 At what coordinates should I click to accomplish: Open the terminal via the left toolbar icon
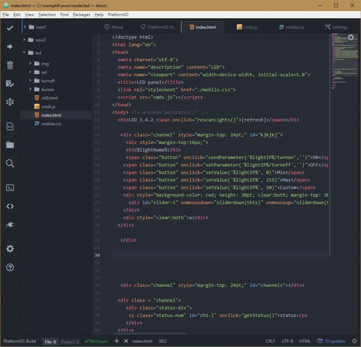click(x=10, y=188)
